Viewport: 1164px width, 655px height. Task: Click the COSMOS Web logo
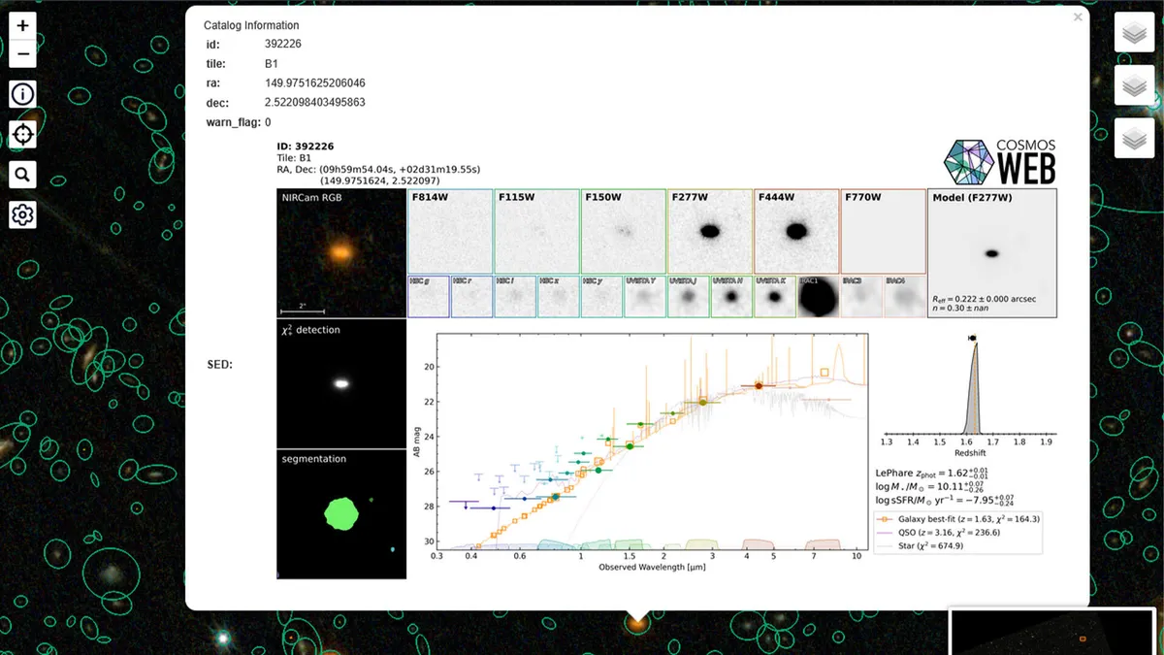pyautogui.click(x=1001, y=161)
